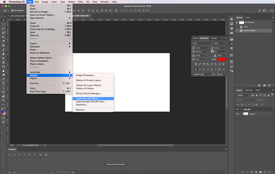Image resolution: width=275 pixels, height=174 pixels.
Task: Select the Eraser tool
Action: coord(3,62)
